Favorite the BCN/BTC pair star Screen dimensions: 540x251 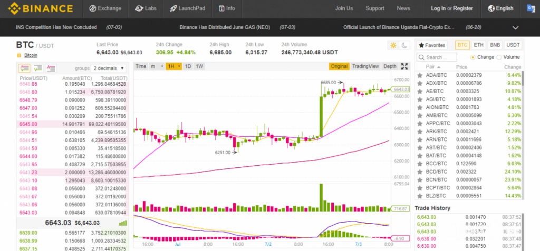pyautogui.click(x=420, y=180)
